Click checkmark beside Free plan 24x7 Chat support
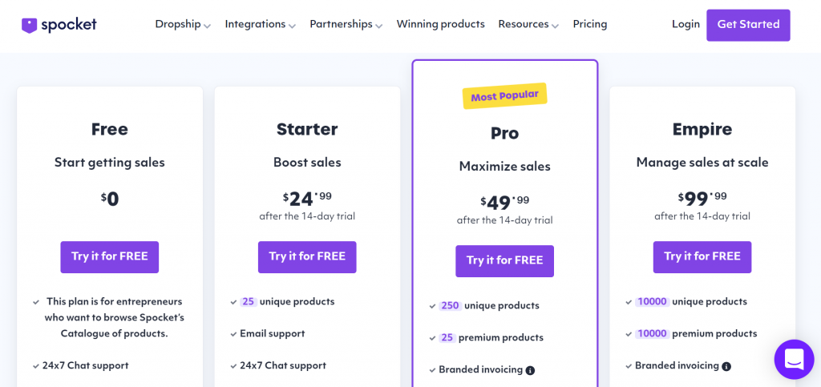The width and height of the screenshot is (821, 387). click(x=36, y=366)
